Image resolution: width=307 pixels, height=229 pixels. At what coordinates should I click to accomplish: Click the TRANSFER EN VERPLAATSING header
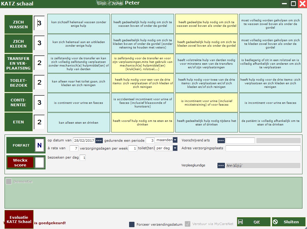[x=19, y=63]
